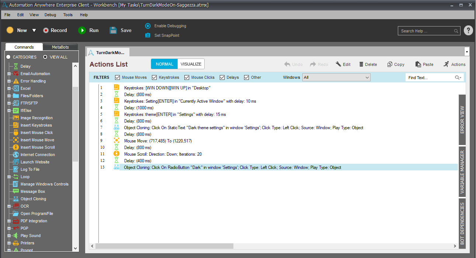This screenshot has height=258, width=476.
Task: Click the commands list vertical scrollbar thumb
Action: point(76,124)
